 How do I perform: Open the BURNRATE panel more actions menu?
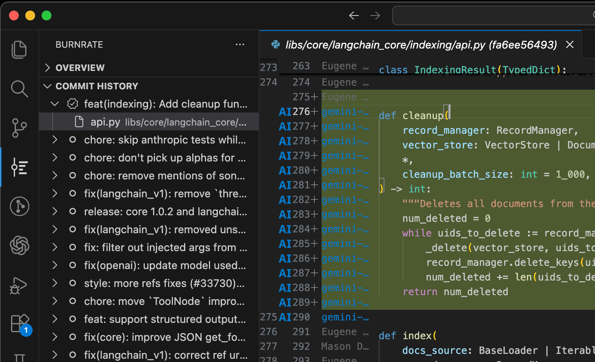[x=240, y=45]
